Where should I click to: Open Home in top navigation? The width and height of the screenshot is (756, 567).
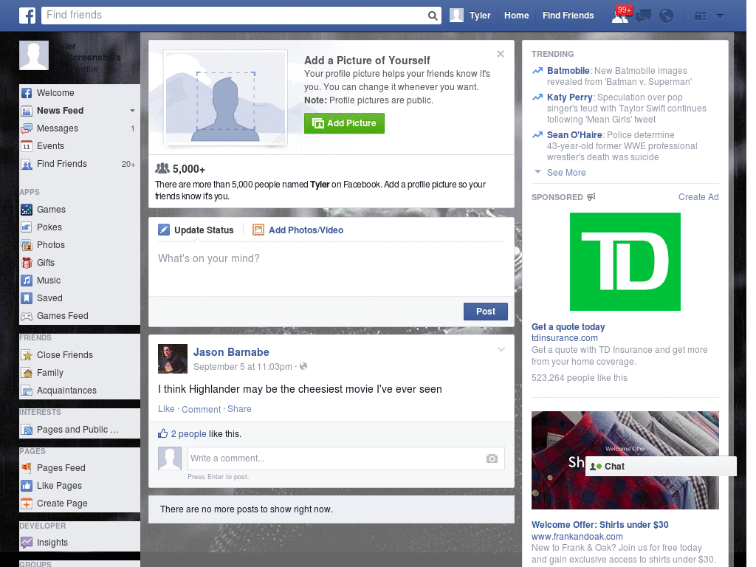click(516, 16)
